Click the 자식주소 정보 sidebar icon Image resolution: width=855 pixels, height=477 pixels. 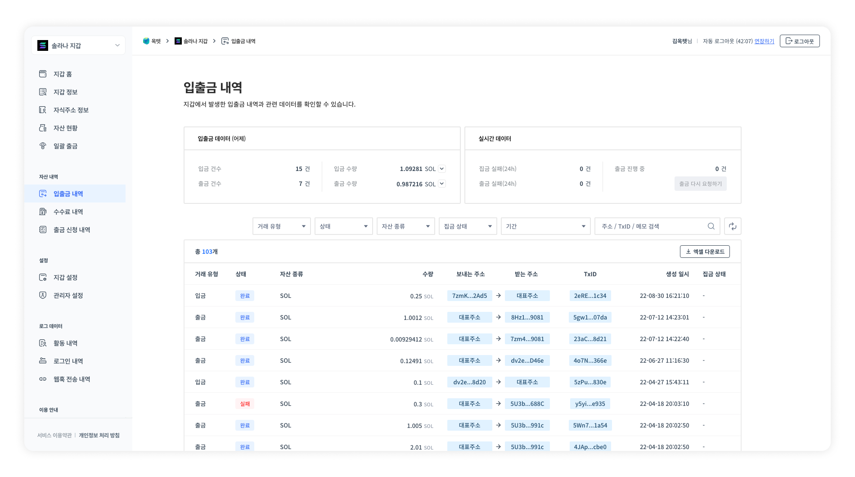click(43, 110)
